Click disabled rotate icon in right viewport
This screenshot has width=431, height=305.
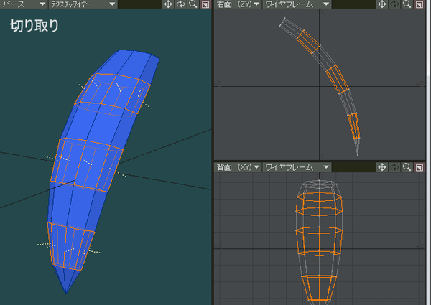click(394, 4)
